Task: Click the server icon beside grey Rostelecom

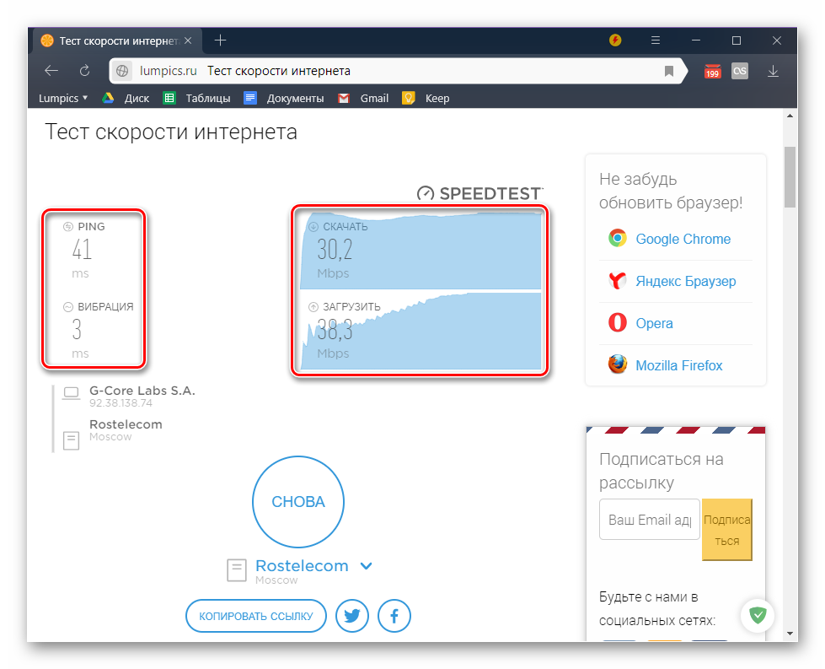Action: point(71,440)
